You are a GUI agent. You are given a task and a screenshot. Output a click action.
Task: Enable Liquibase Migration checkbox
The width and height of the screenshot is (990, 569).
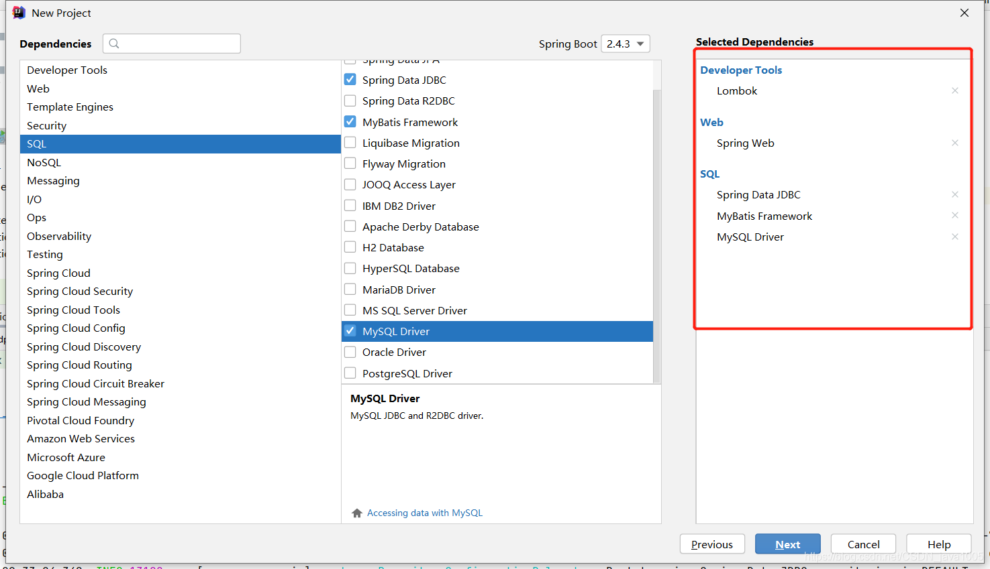[x=350, y=143]
